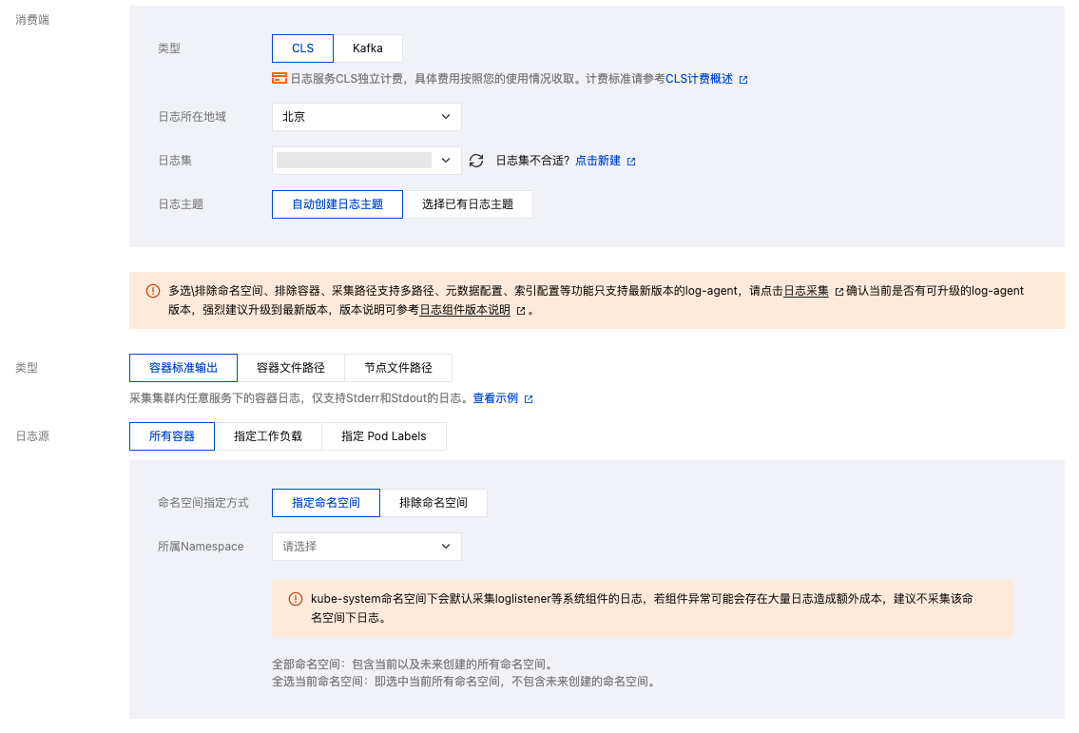Switch to 容器文件路径 type tab
1079x733 pixels.
[291, 368]
